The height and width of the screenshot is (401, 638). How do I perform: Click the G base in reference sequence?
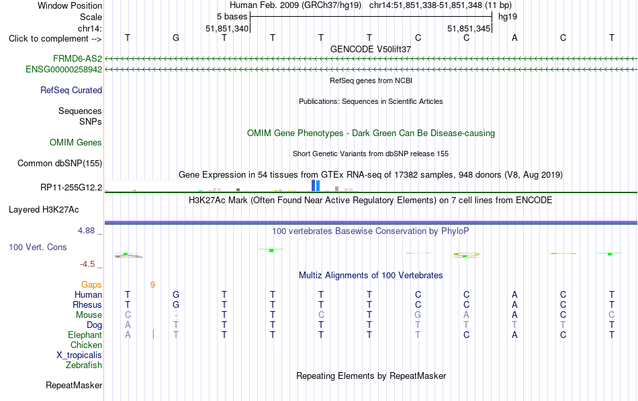(176, 38)
